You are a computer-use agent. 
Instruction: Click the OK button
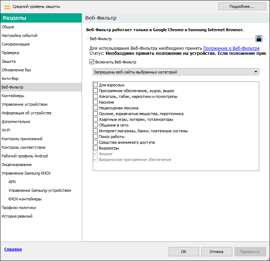(x=183, y=252)
